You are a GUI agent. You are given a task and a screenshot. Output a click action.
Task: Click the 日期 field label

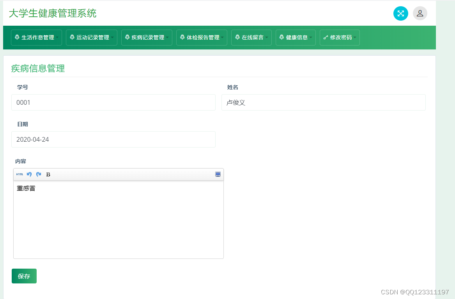[23, 124]
